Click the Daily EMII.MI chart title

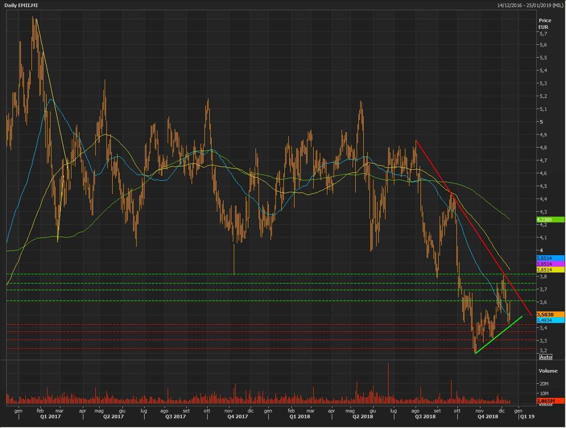click(x=21, y=5)
